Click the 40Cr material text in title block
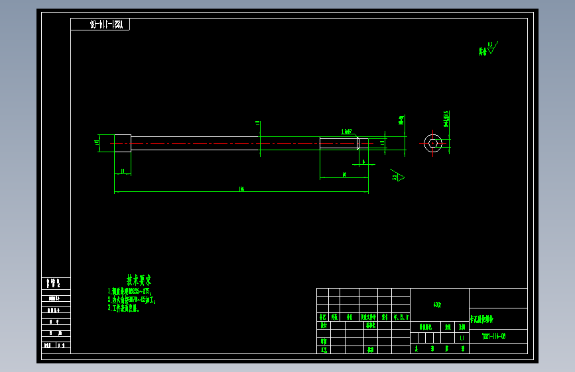575x372 pixels. coord(437,304)
